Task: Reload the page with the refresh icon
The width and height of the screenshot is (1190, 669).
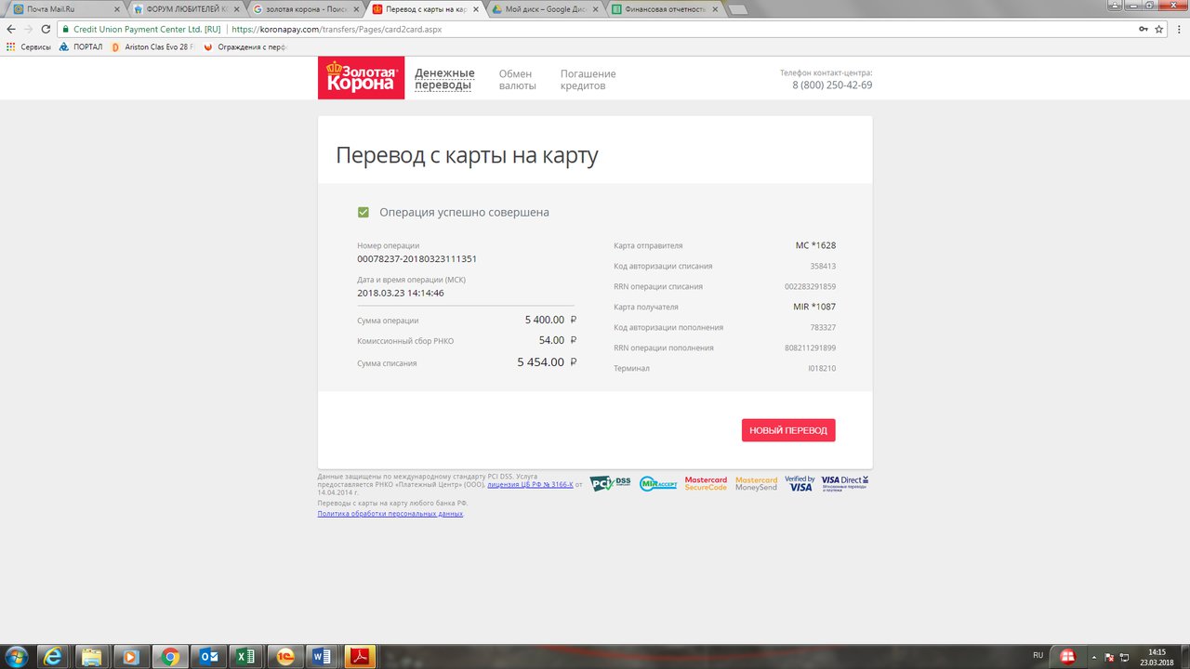Action: [x=46, y=29]
